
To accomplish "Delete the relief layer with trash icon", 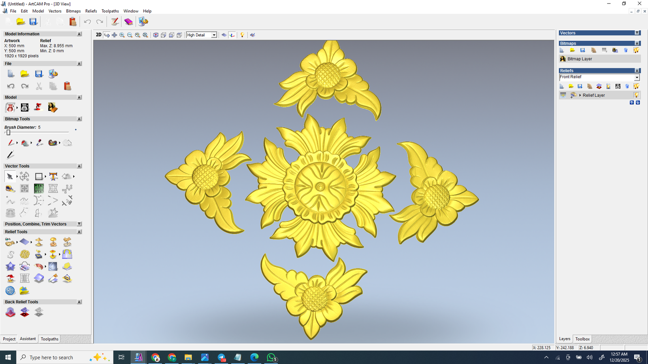I will pyautogui.click(x=627, y=86).
